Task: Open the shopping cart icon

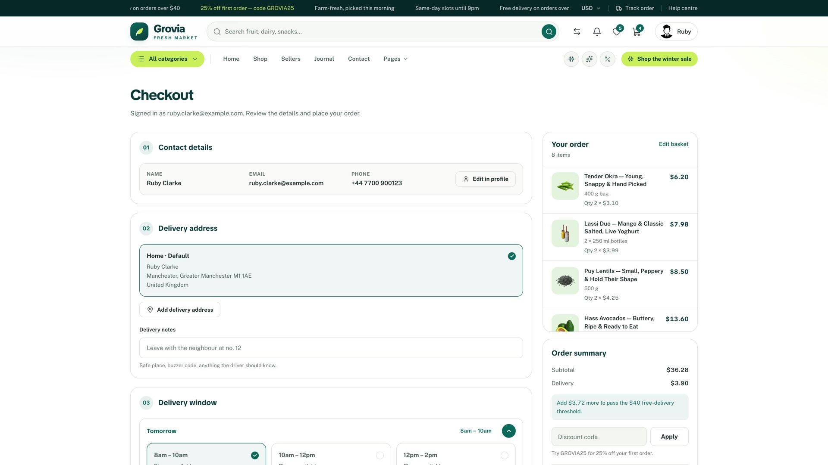Action: pyautogui.click(x=637, y=31)
